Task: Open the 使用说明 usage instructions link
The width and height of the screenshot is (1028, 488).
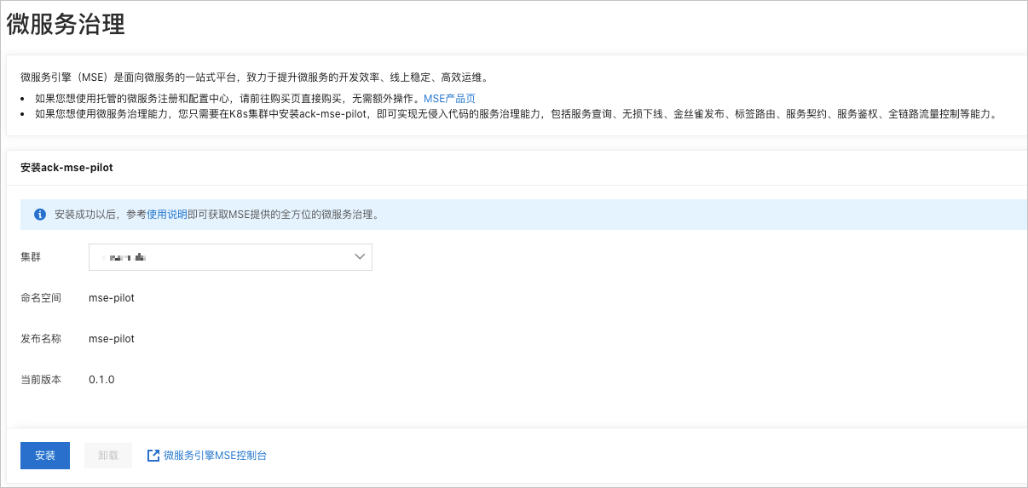Action: click(167, 215)
